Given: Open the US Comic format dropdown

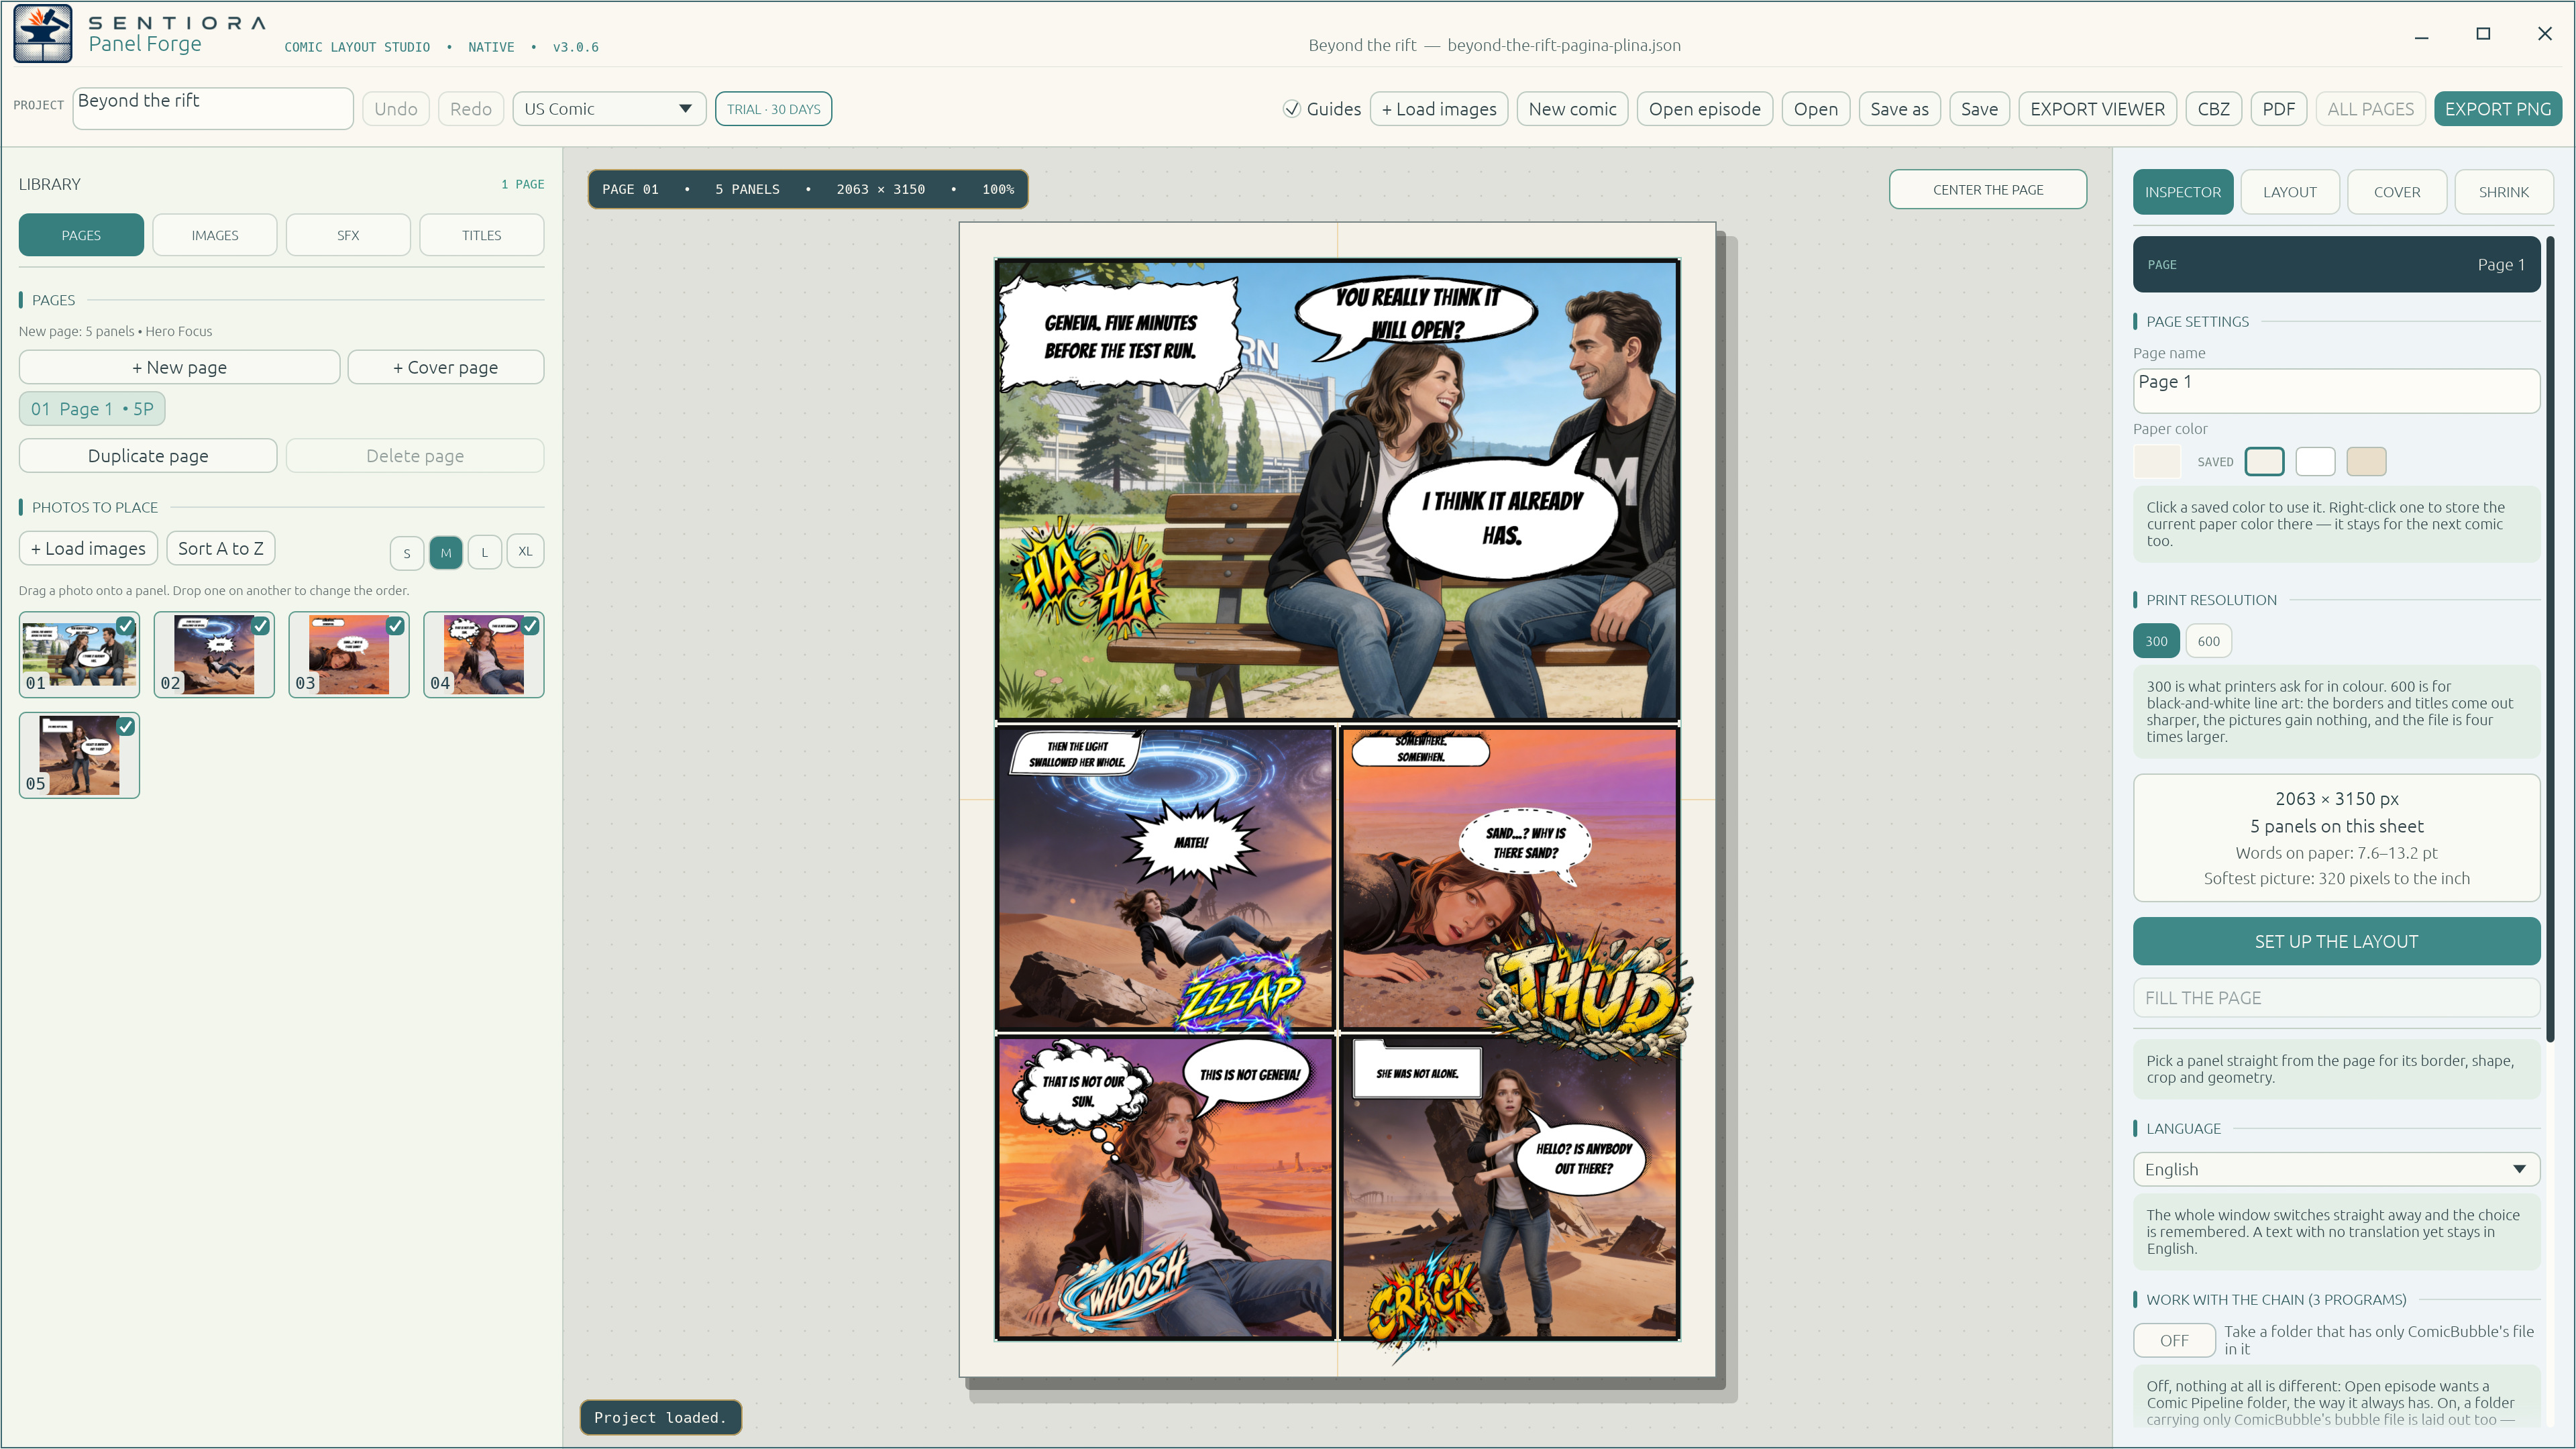Looking at the screenshot, I should (x=609, y=109).
